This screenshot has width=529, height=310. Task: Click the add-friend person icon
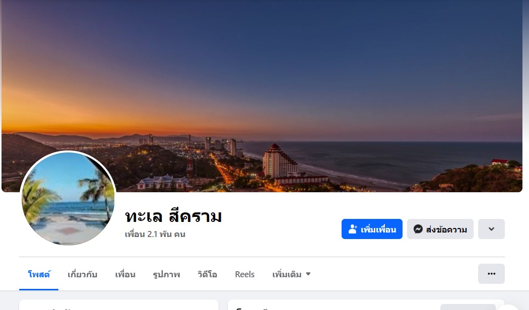click(x=353, y=229)
